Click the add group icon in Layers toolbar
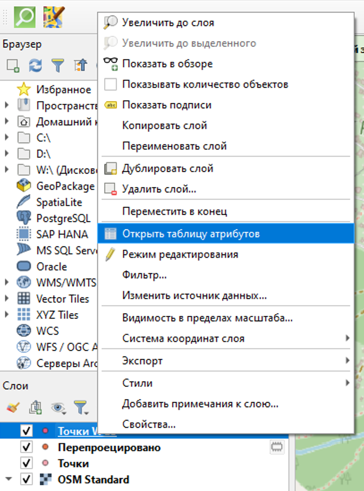This screenshot has width=364, height=491. [35, 407]
